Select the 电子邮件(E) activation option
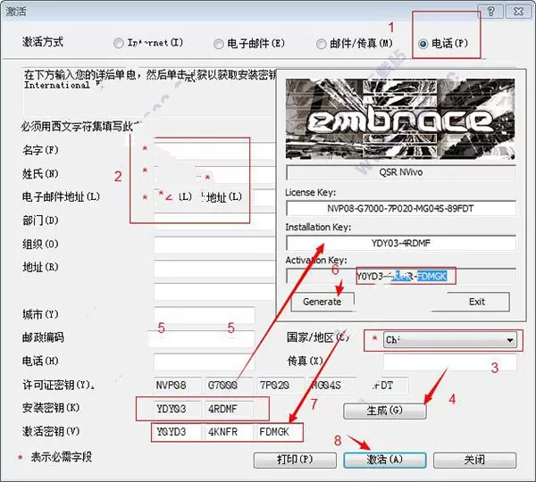The height and width of the screenshot is (482, 536). pos(219,44)
